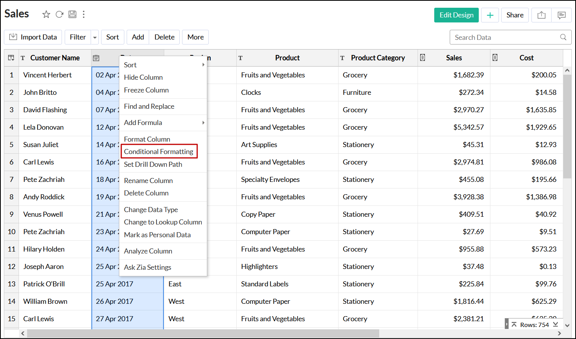The image size is (576, 339).
Task: Jump to first row using top arrow icon
Action: click(514, 324)
